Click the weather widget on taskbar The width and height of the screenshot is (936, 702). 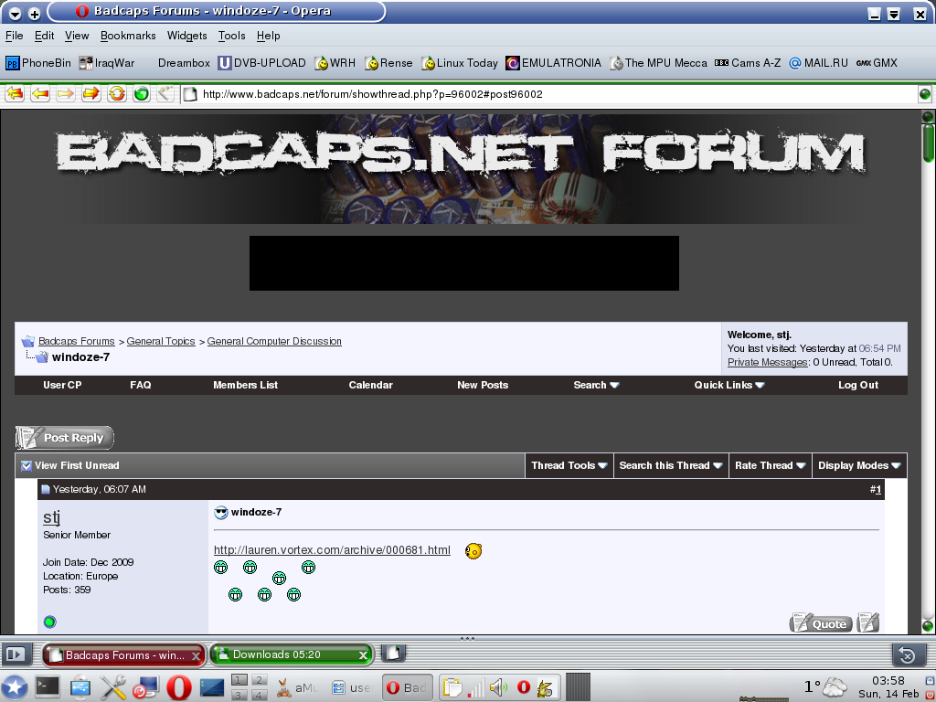pyautogui.click(x=825, y=687)
